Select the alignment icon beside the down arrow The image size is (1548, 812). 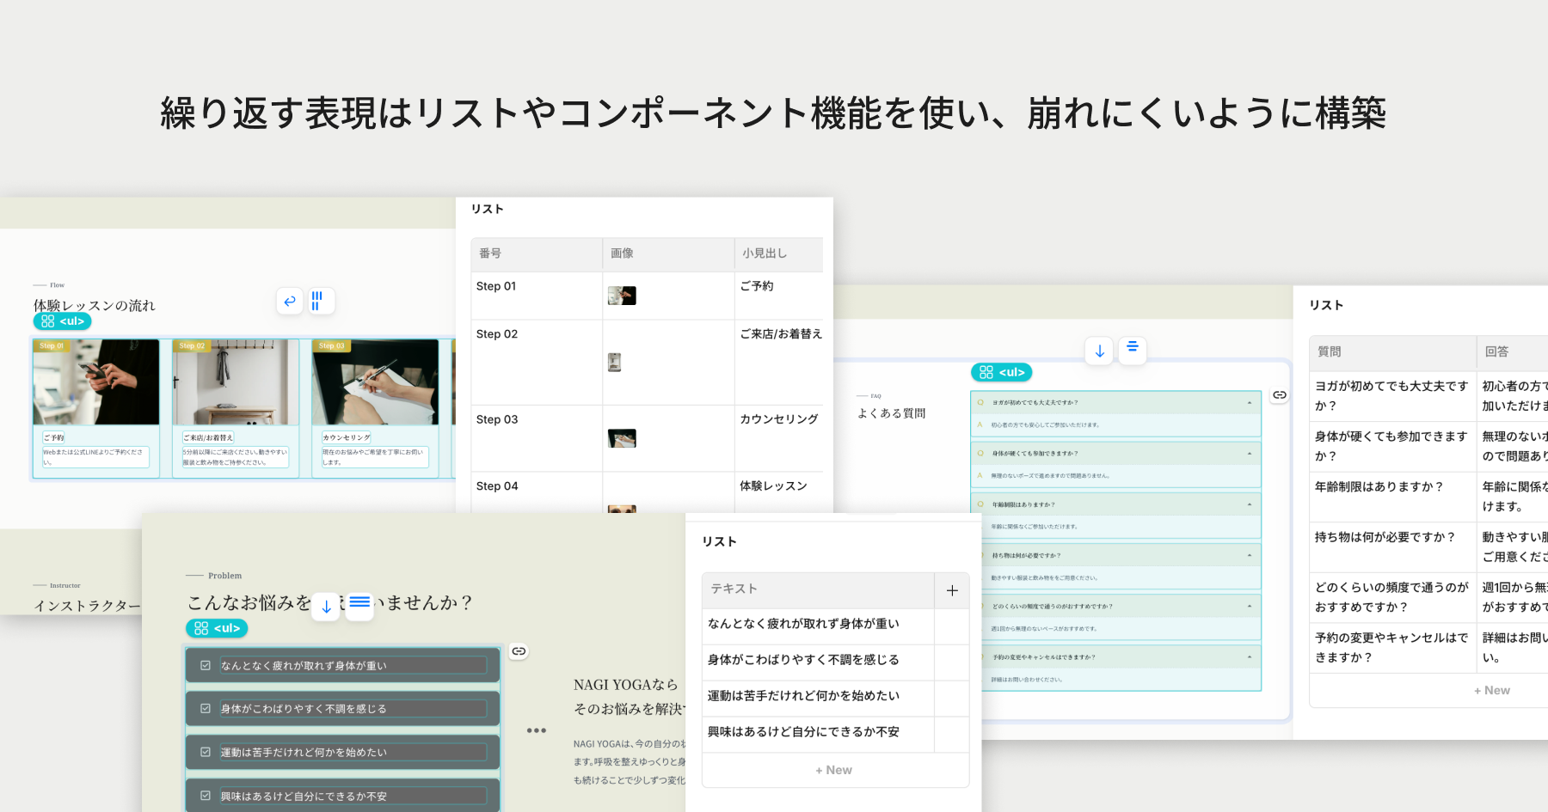[x=1132, y=350]
